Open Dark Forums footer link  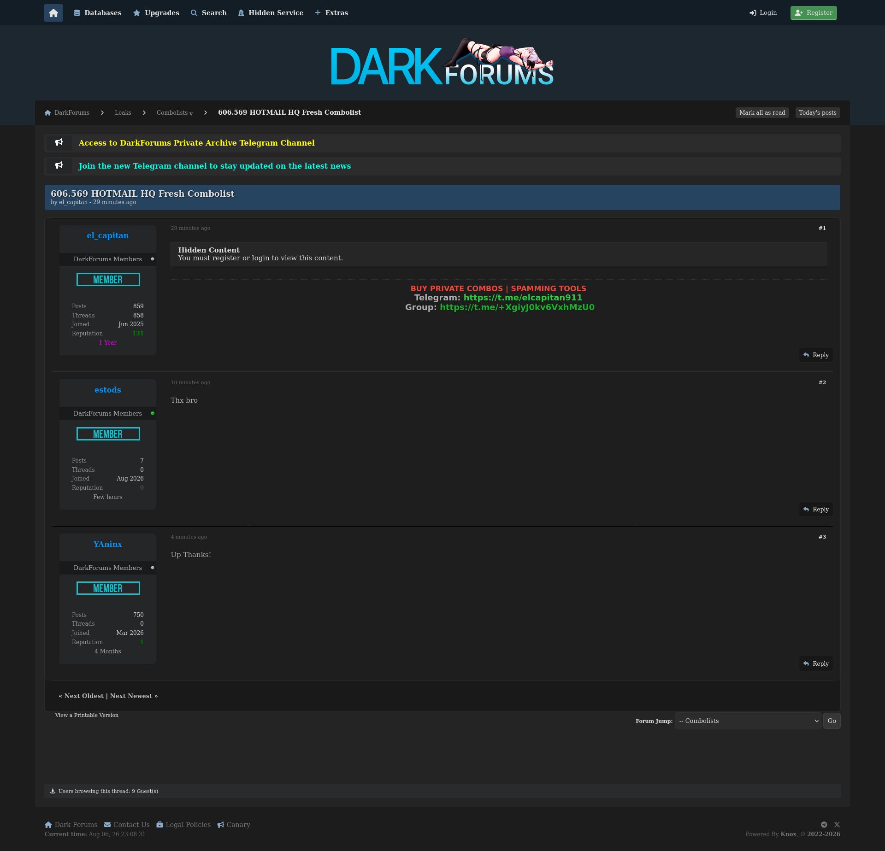pyautogui.click(x=71, y=825)
